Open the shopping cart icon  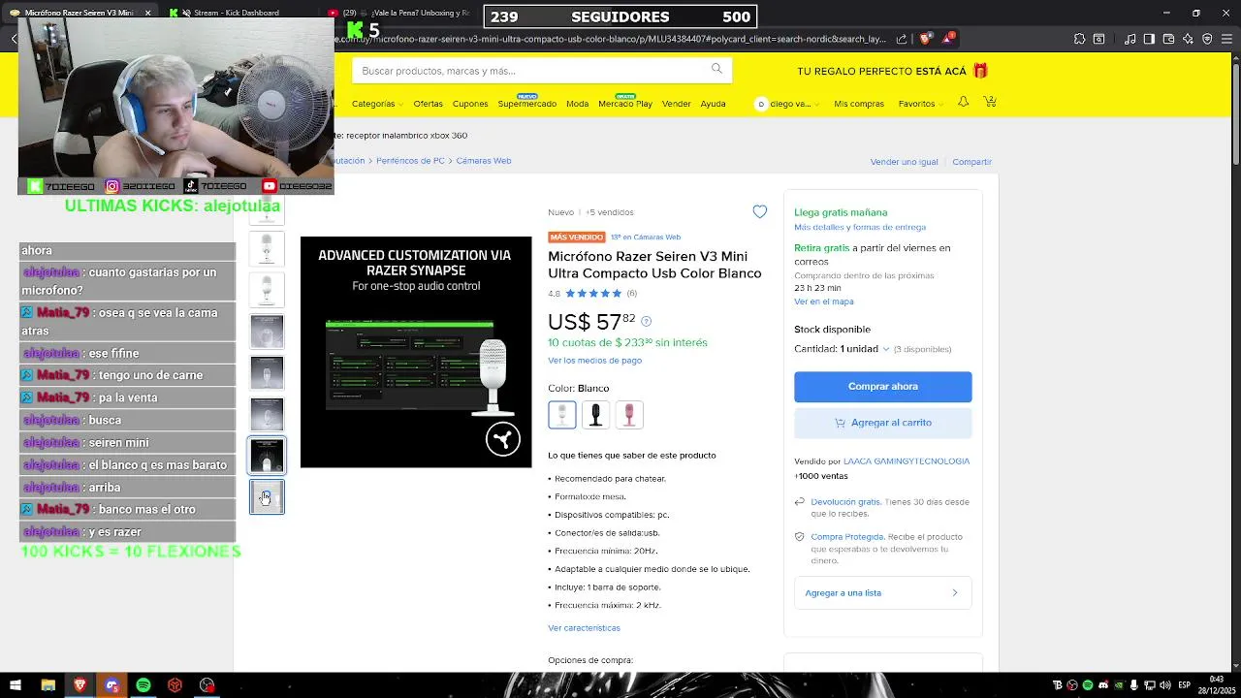tap(990, 102)
